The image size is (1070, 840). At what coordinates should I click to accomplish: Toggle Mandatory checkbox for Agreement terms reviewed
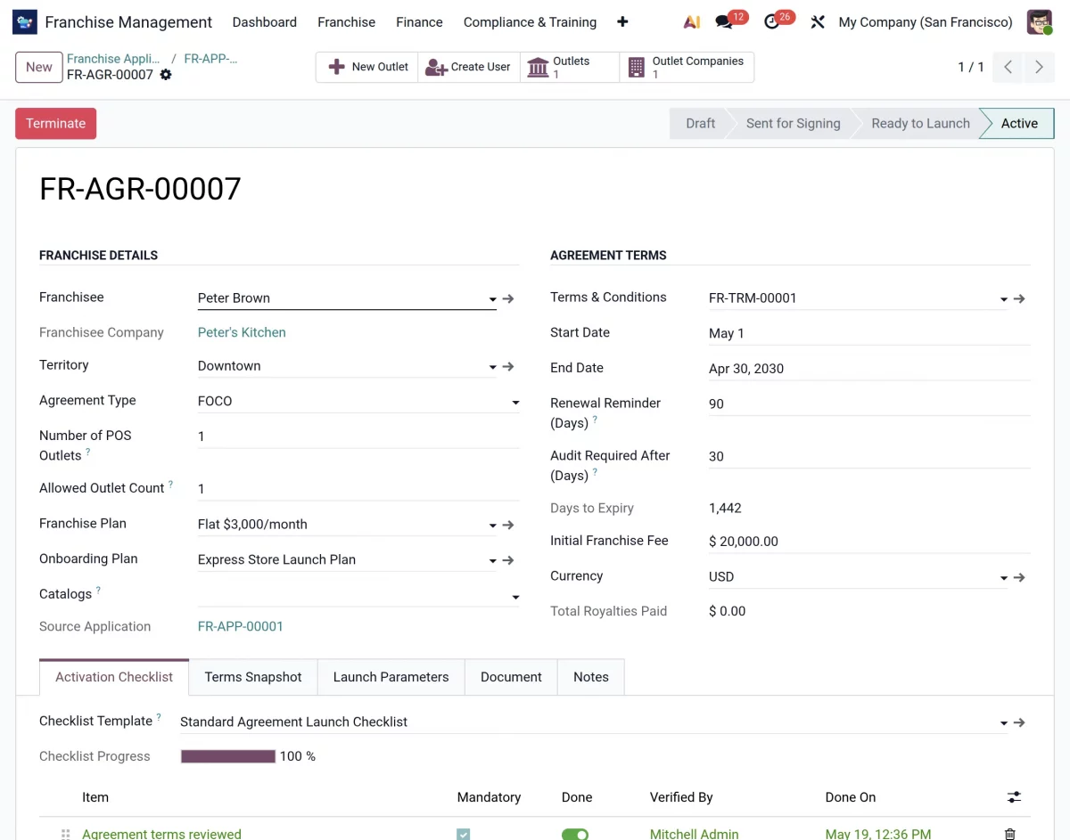tap(464, 835)
